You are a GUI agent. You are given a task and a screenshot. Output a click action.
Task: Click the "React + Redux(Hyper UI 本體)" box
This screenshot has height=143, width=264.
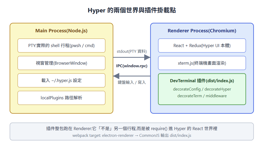pyautogui.click(x=202, y=46)
